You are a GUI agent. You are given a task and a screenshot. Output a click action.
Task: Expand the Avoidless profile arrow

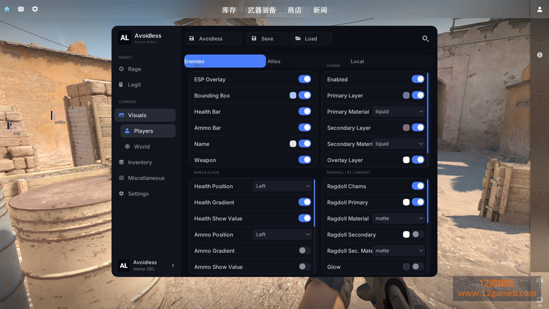[173, 265]
